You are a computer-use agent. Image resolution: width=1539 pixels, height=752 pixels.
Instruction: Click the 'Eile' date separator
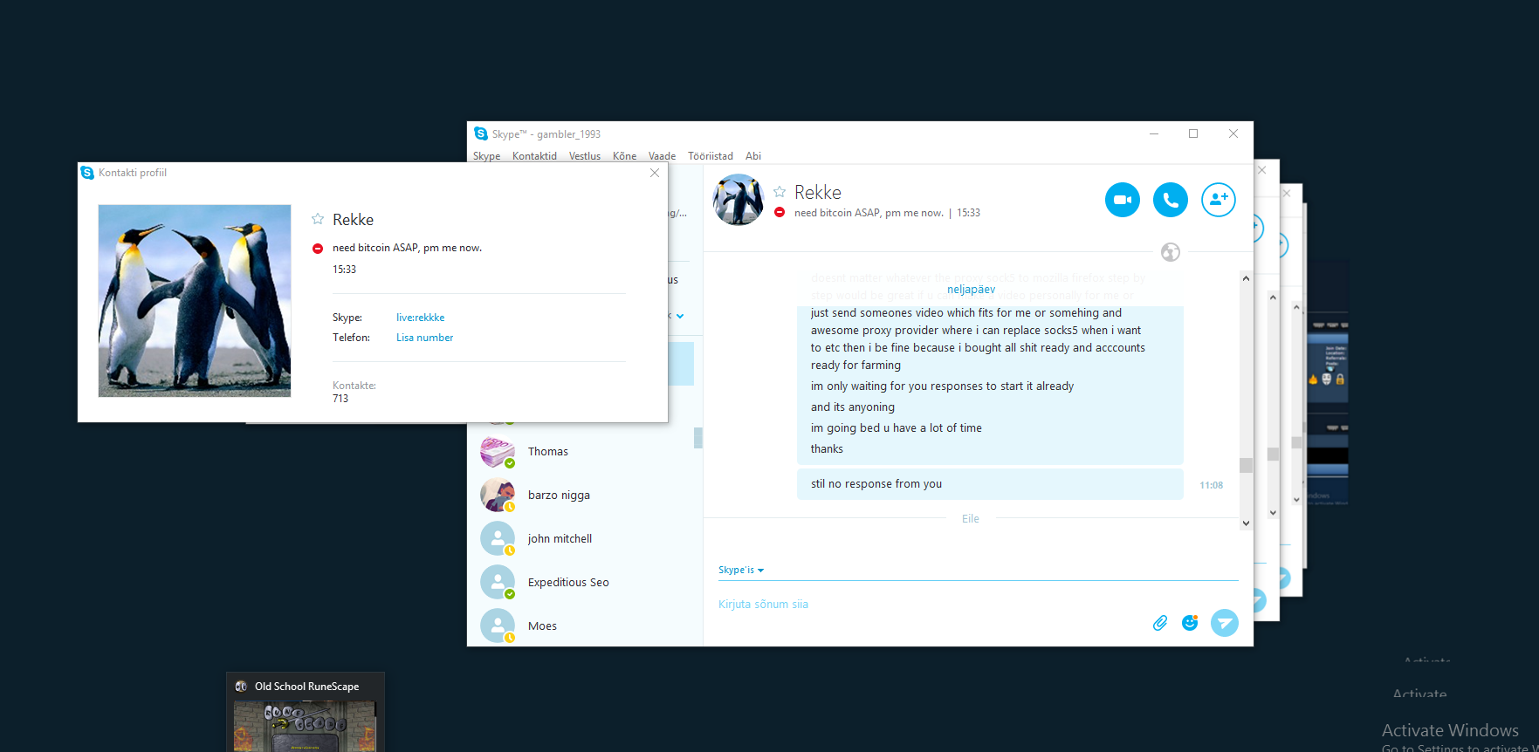[971, 519]
